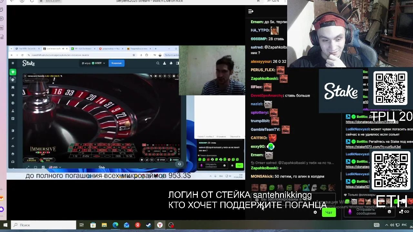Open Microsoft Edge from taskbar

click(115, 225)
